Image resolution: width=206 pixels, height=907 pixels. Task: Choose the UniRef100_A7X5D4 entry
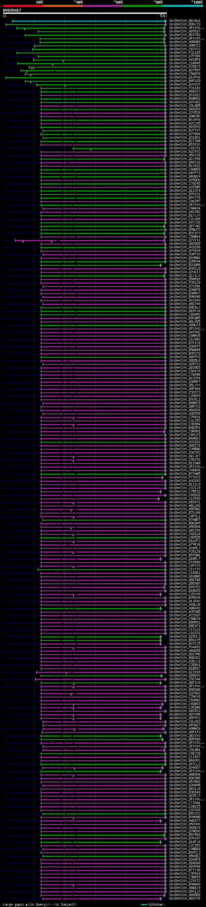click(x=185, y=134)
